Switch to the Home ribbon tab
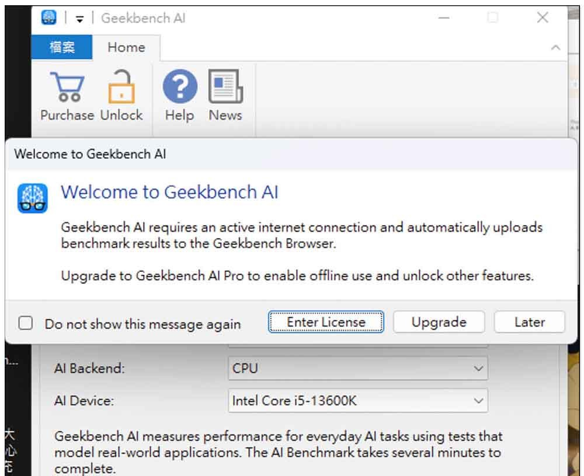Screen dimensions: 584x476 126,47
